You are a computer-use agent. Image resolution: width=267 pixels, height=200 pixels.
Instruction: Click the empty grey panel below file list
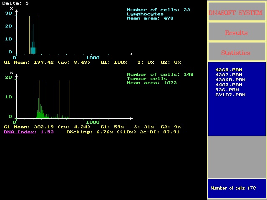tap(237, 157)
